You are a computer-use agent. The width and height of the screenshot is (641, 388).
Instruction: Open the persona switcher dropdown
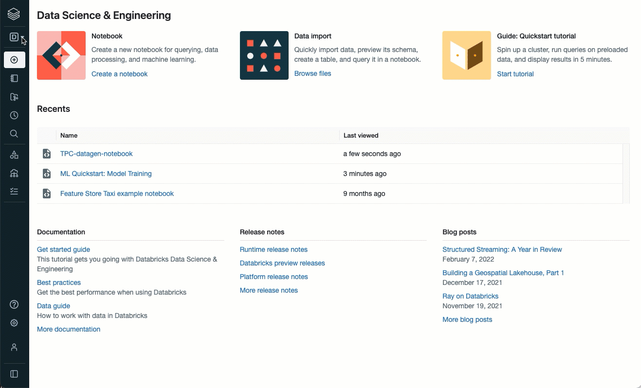15,37
